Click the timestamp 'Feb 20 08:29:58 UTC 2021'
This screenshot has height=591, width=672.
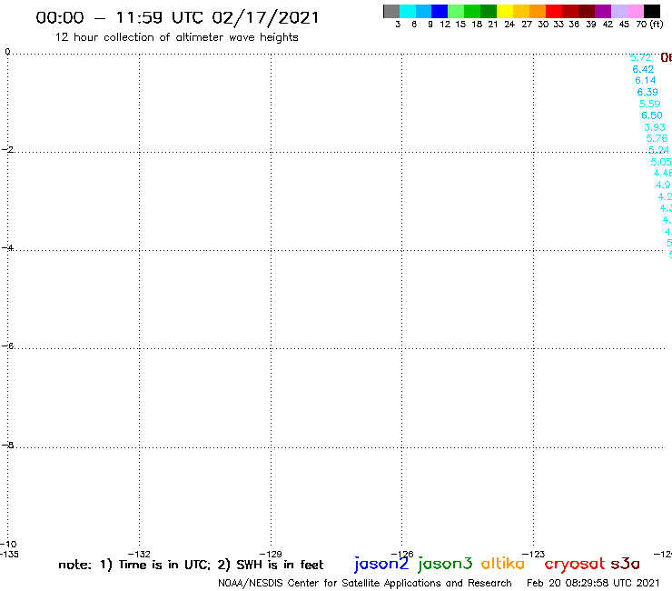coord(593,583)
